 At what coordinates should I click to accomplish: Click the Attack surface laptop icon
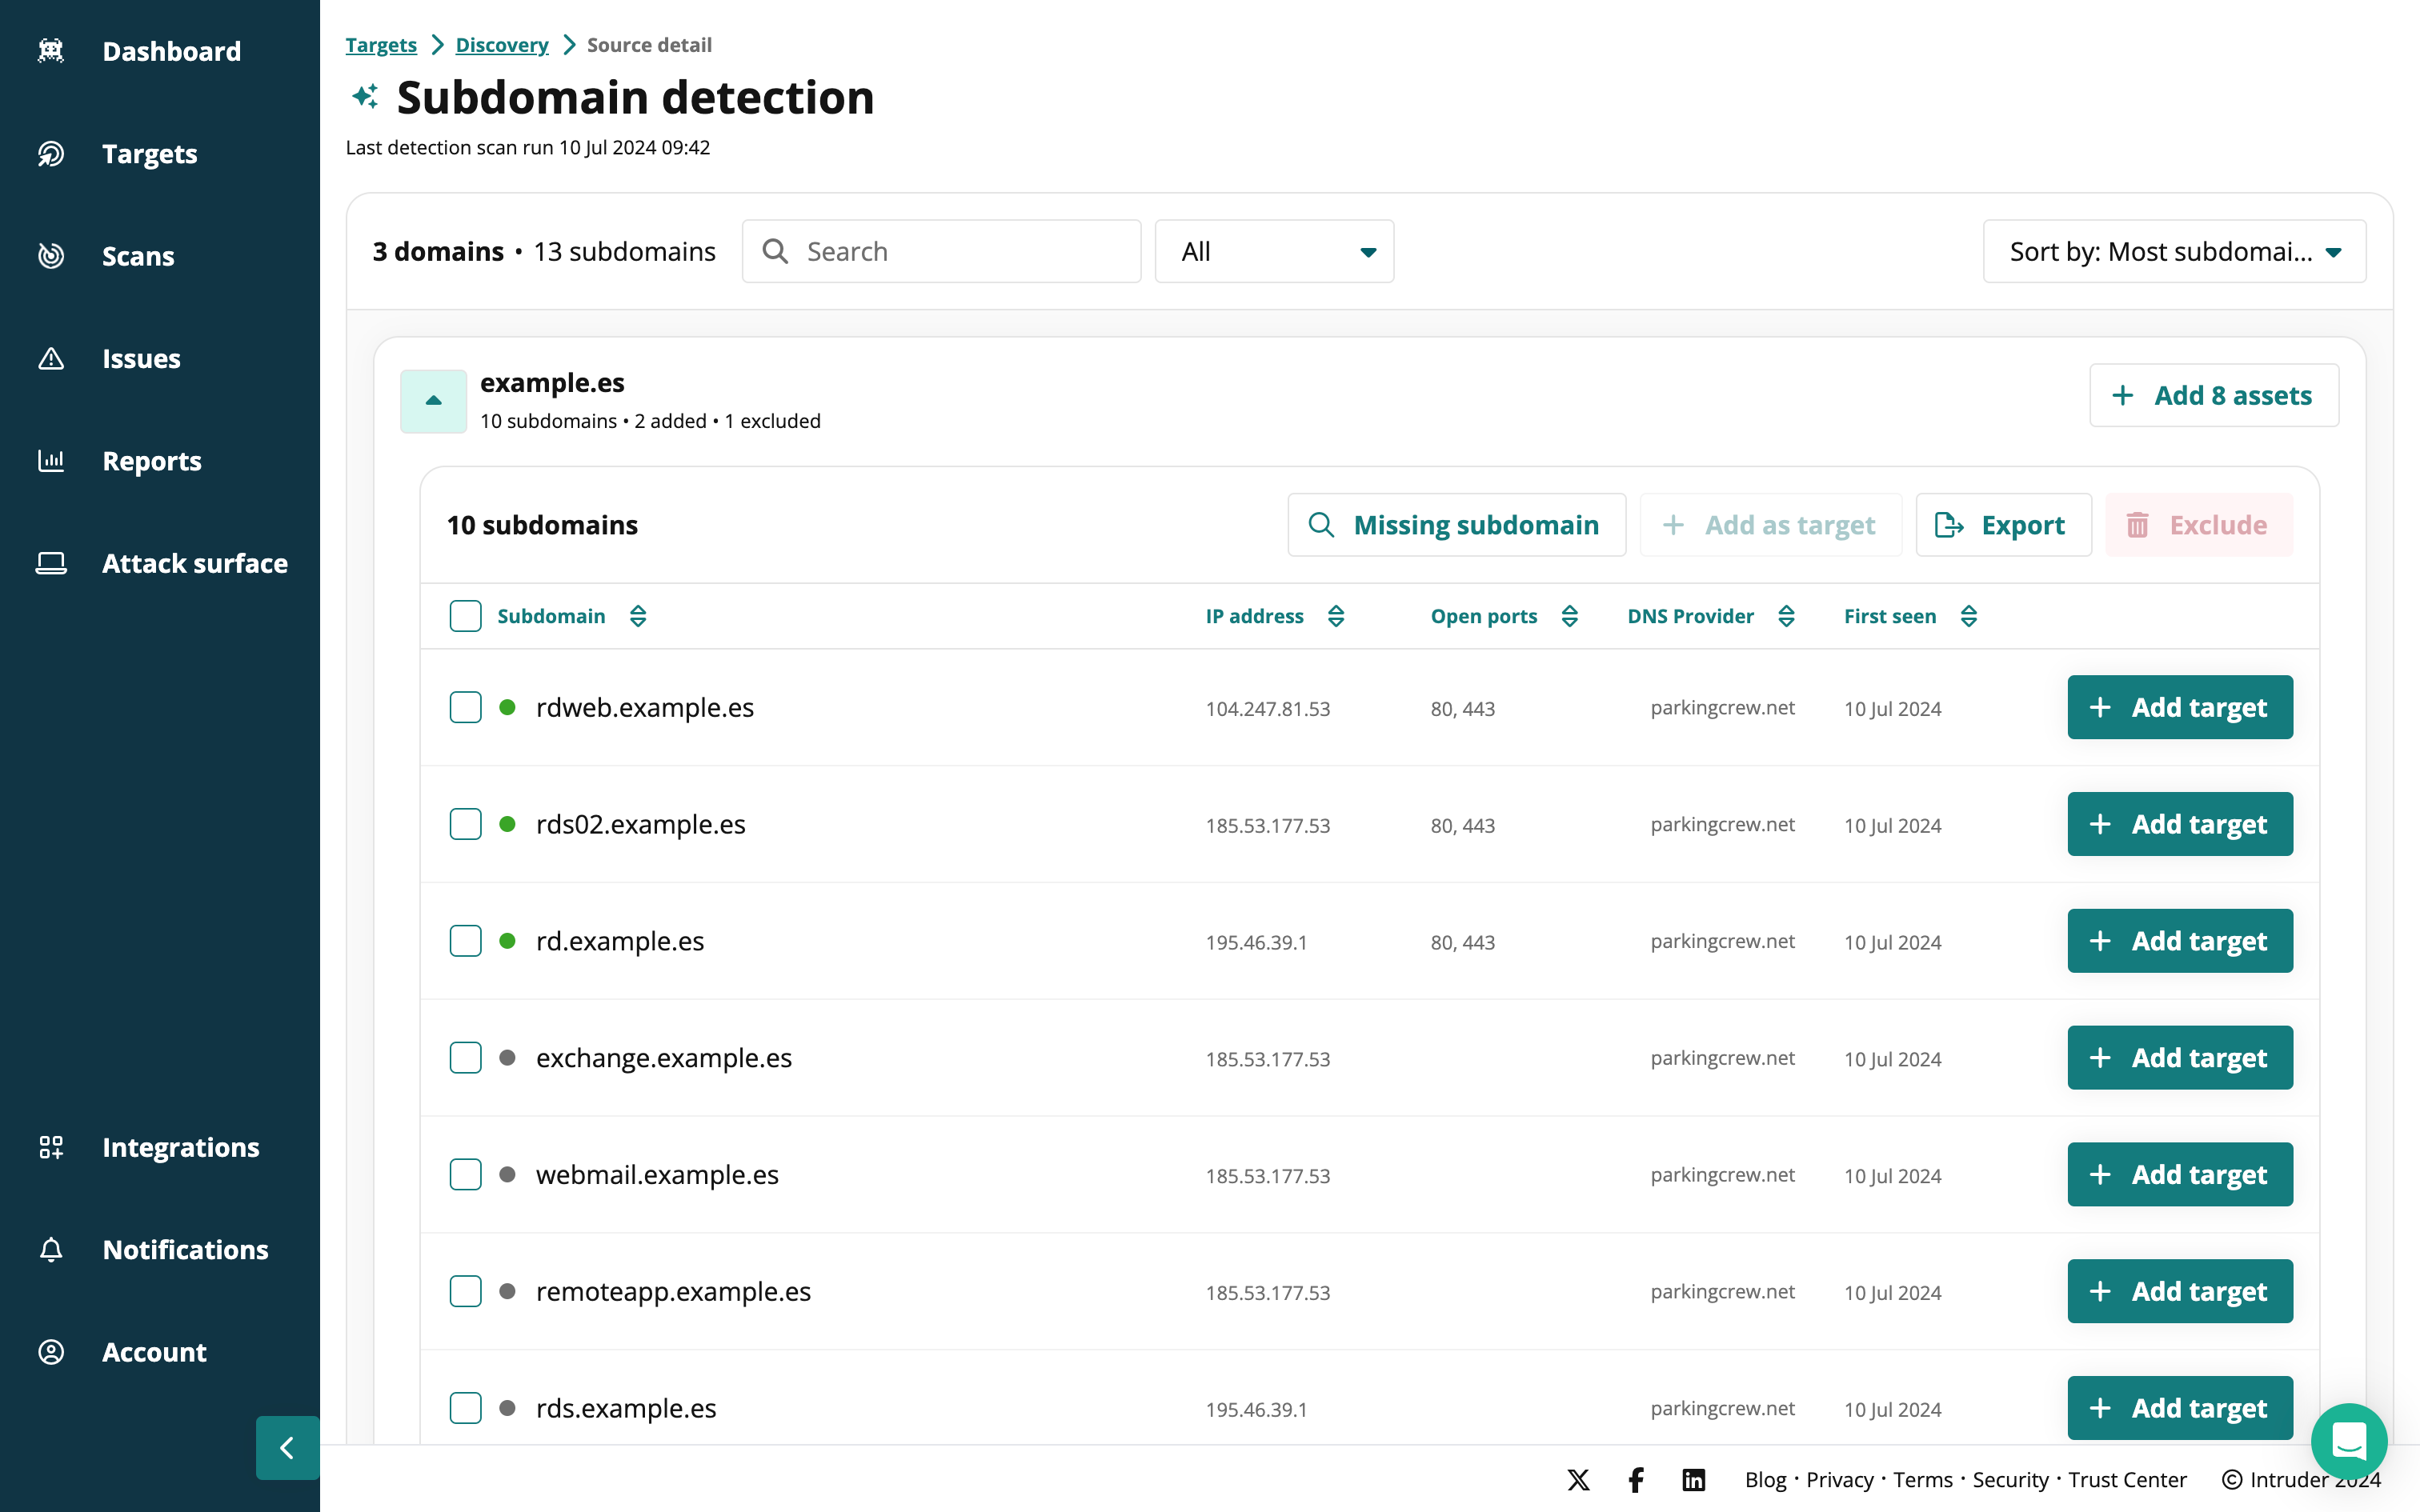coord(51,563)
